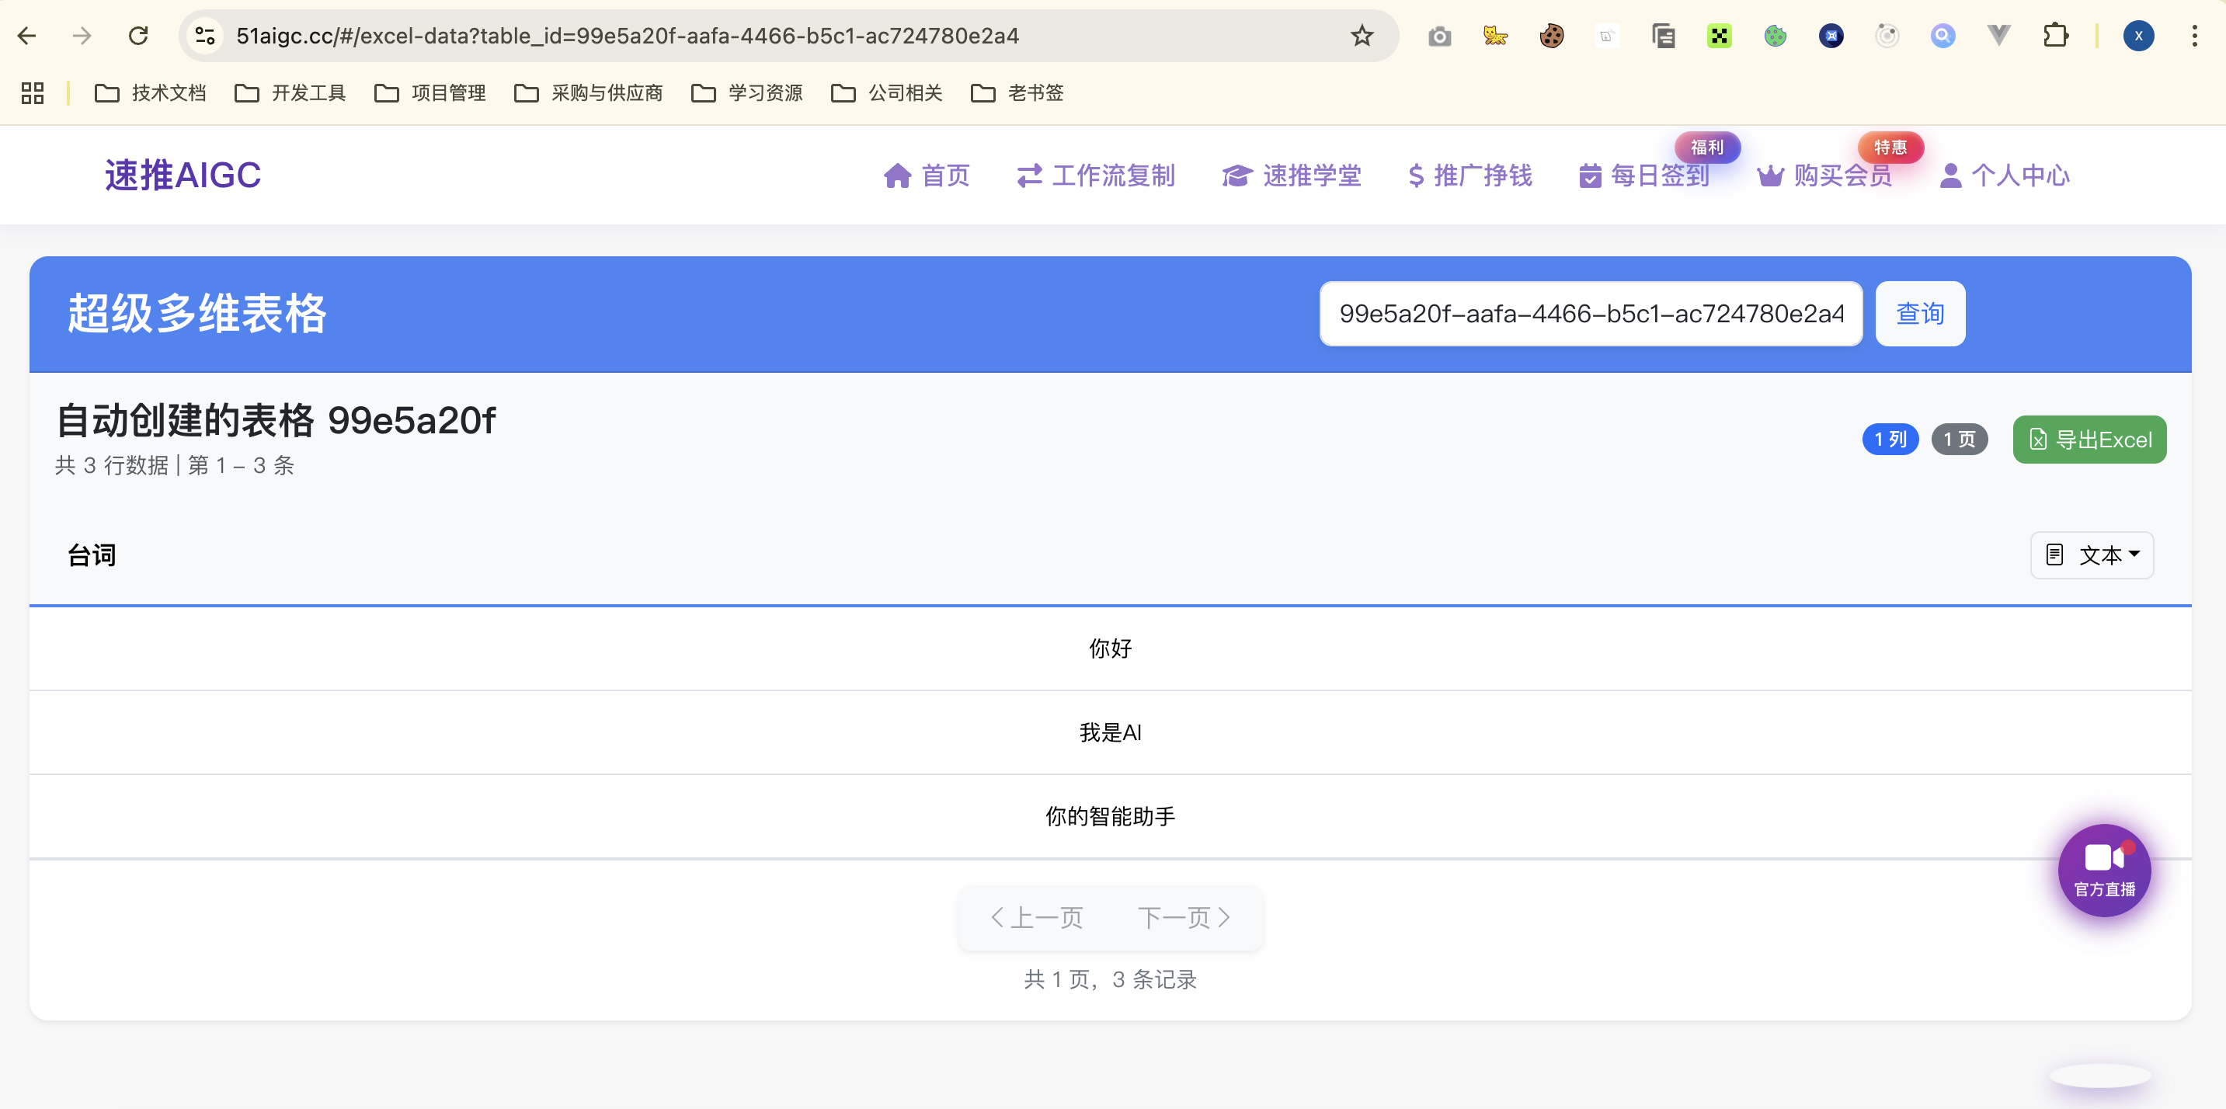This screenshot has width=2226, height=1109.
Task: Click the gray V extension icon
Action: [1998, 36]
